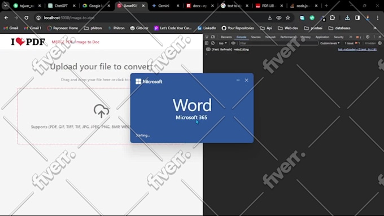Click the cloud upload icon

coord(102,111)
